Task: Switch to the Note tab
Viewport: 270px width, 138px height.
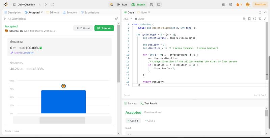Action: coord(142,12)
